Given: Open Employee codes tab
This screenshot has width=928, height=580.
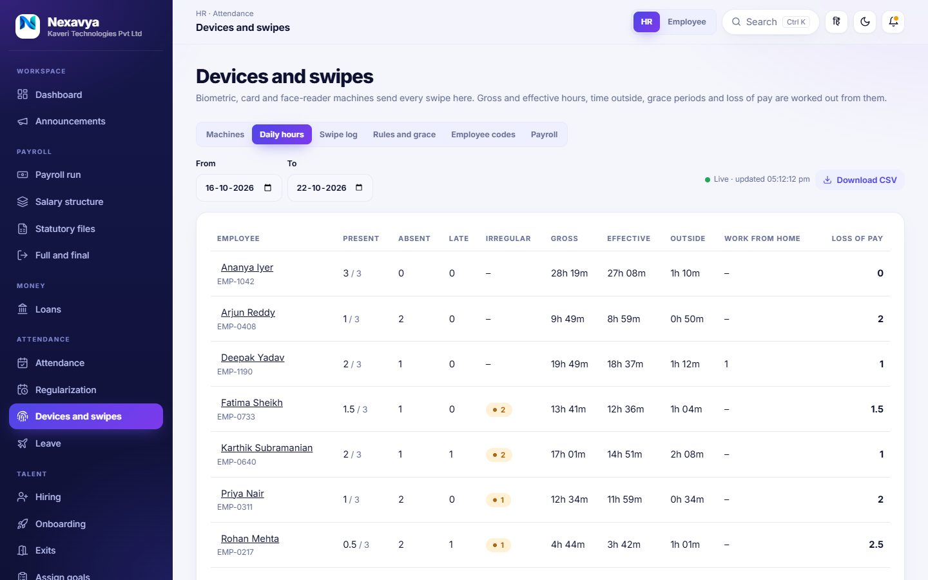Looking at the screenshot, I should tap(483, 135).
